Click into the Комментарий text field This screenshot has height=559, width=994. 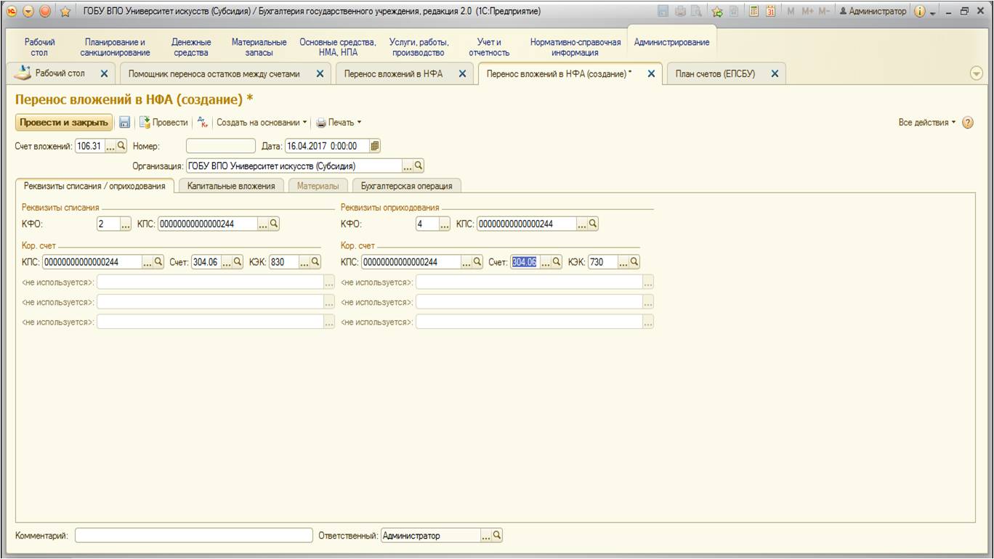point(193,536)
